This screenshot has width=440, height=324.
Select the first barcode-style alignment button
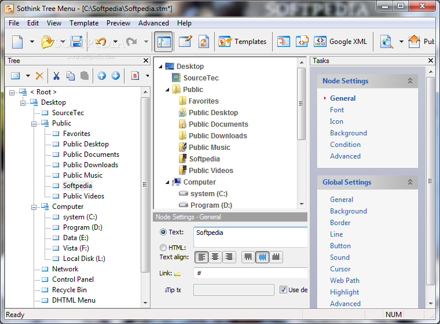(248, 257)
